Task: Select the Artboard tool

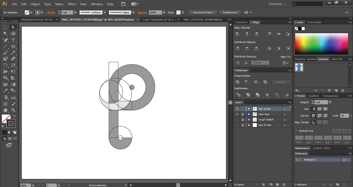Action: pos(5,104)
